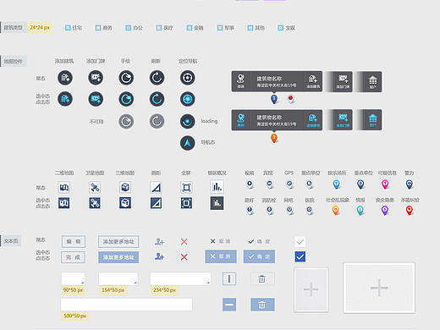Select the 商务 building type icon

point(98,28)
